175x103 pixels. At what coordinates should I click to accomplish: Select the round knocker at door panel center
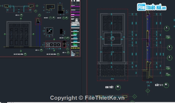tap(112, 39)
